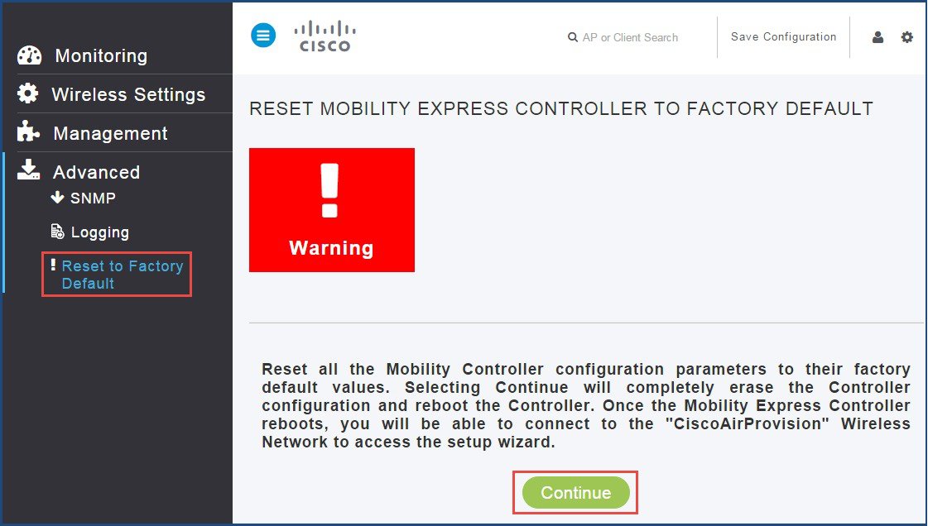928x526 pixels.
Task: Expand the Management section
Action: pos(111,134)
